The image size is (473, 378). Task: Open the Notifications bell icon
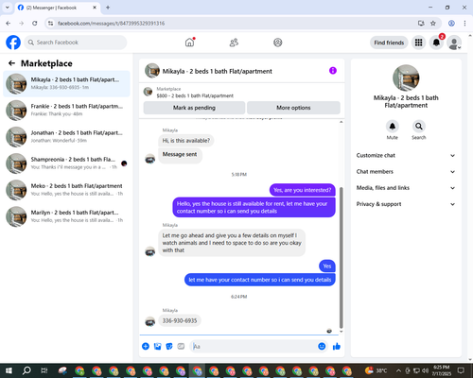point(436,43)
